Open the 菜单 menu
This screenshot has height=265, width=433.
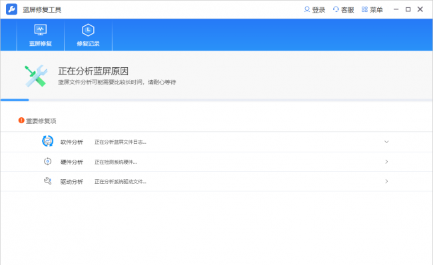pyautogui.click(x=372, y=10)
